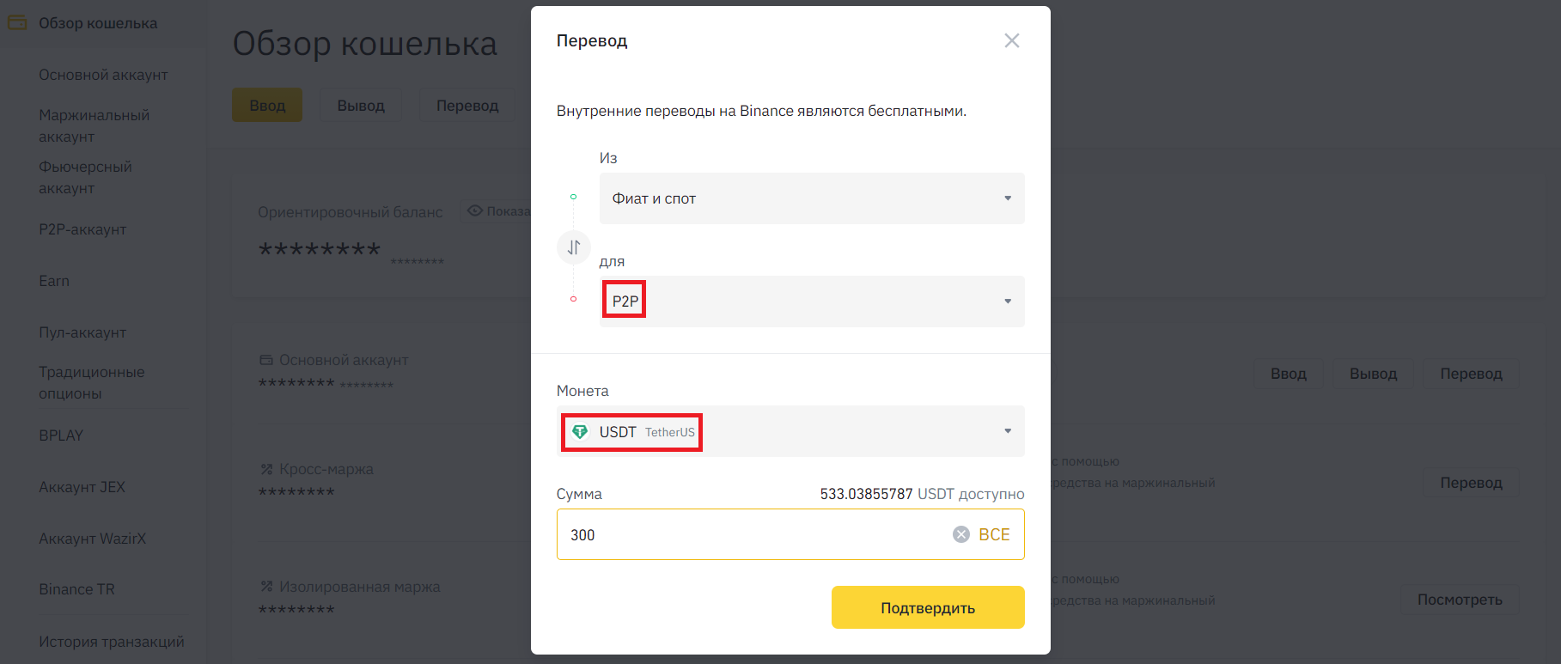
Task: Click the USDT Tether coin icon
Action: pos(580,431)
